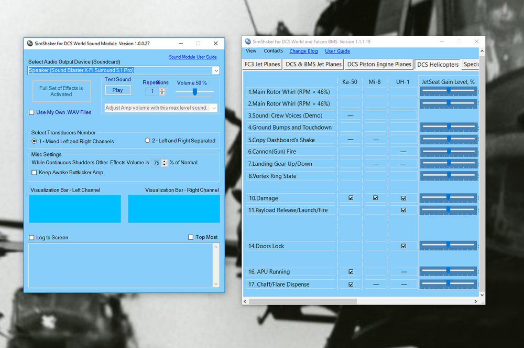
Task: Switch to DCS Piston Engine Planes tab
Action: click(379, 64)
